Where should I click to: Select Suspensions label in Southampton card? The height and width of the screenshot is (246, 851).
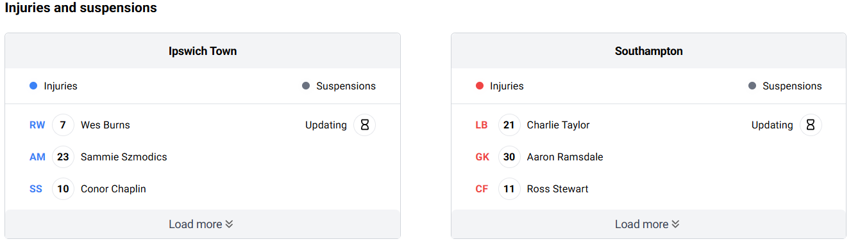(792, 86)
